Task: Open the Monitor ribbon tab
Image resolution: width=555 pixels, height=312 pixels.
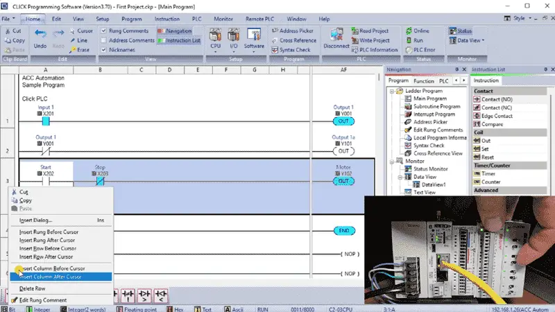Action: pyautogui.click(x=223, y=19)
